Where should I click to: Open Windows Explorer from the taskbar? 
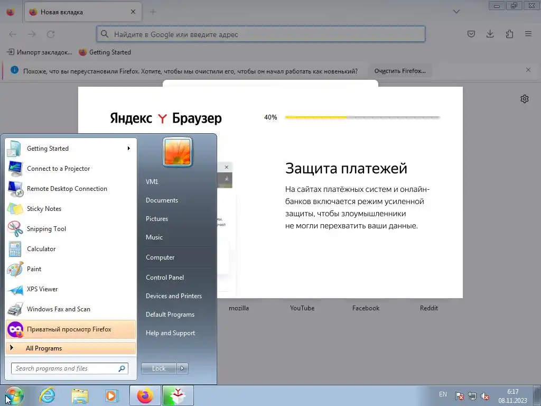(x=80, y=395)
